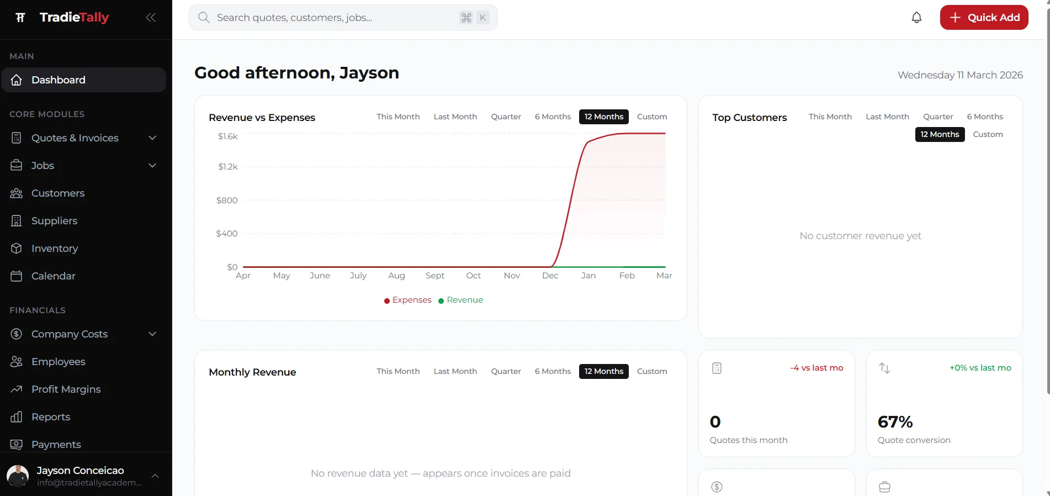This screenshot has width=1050, height=496.
Task: Open Dashboard from sidebar
Action: 83,80
